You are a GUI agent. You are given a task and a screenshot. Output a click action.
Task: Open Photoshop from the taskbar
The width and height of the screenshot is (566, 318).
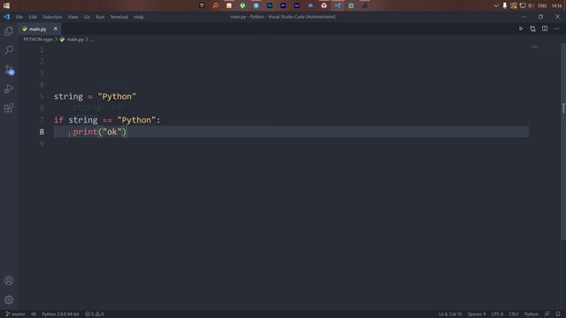pos(270,5)
